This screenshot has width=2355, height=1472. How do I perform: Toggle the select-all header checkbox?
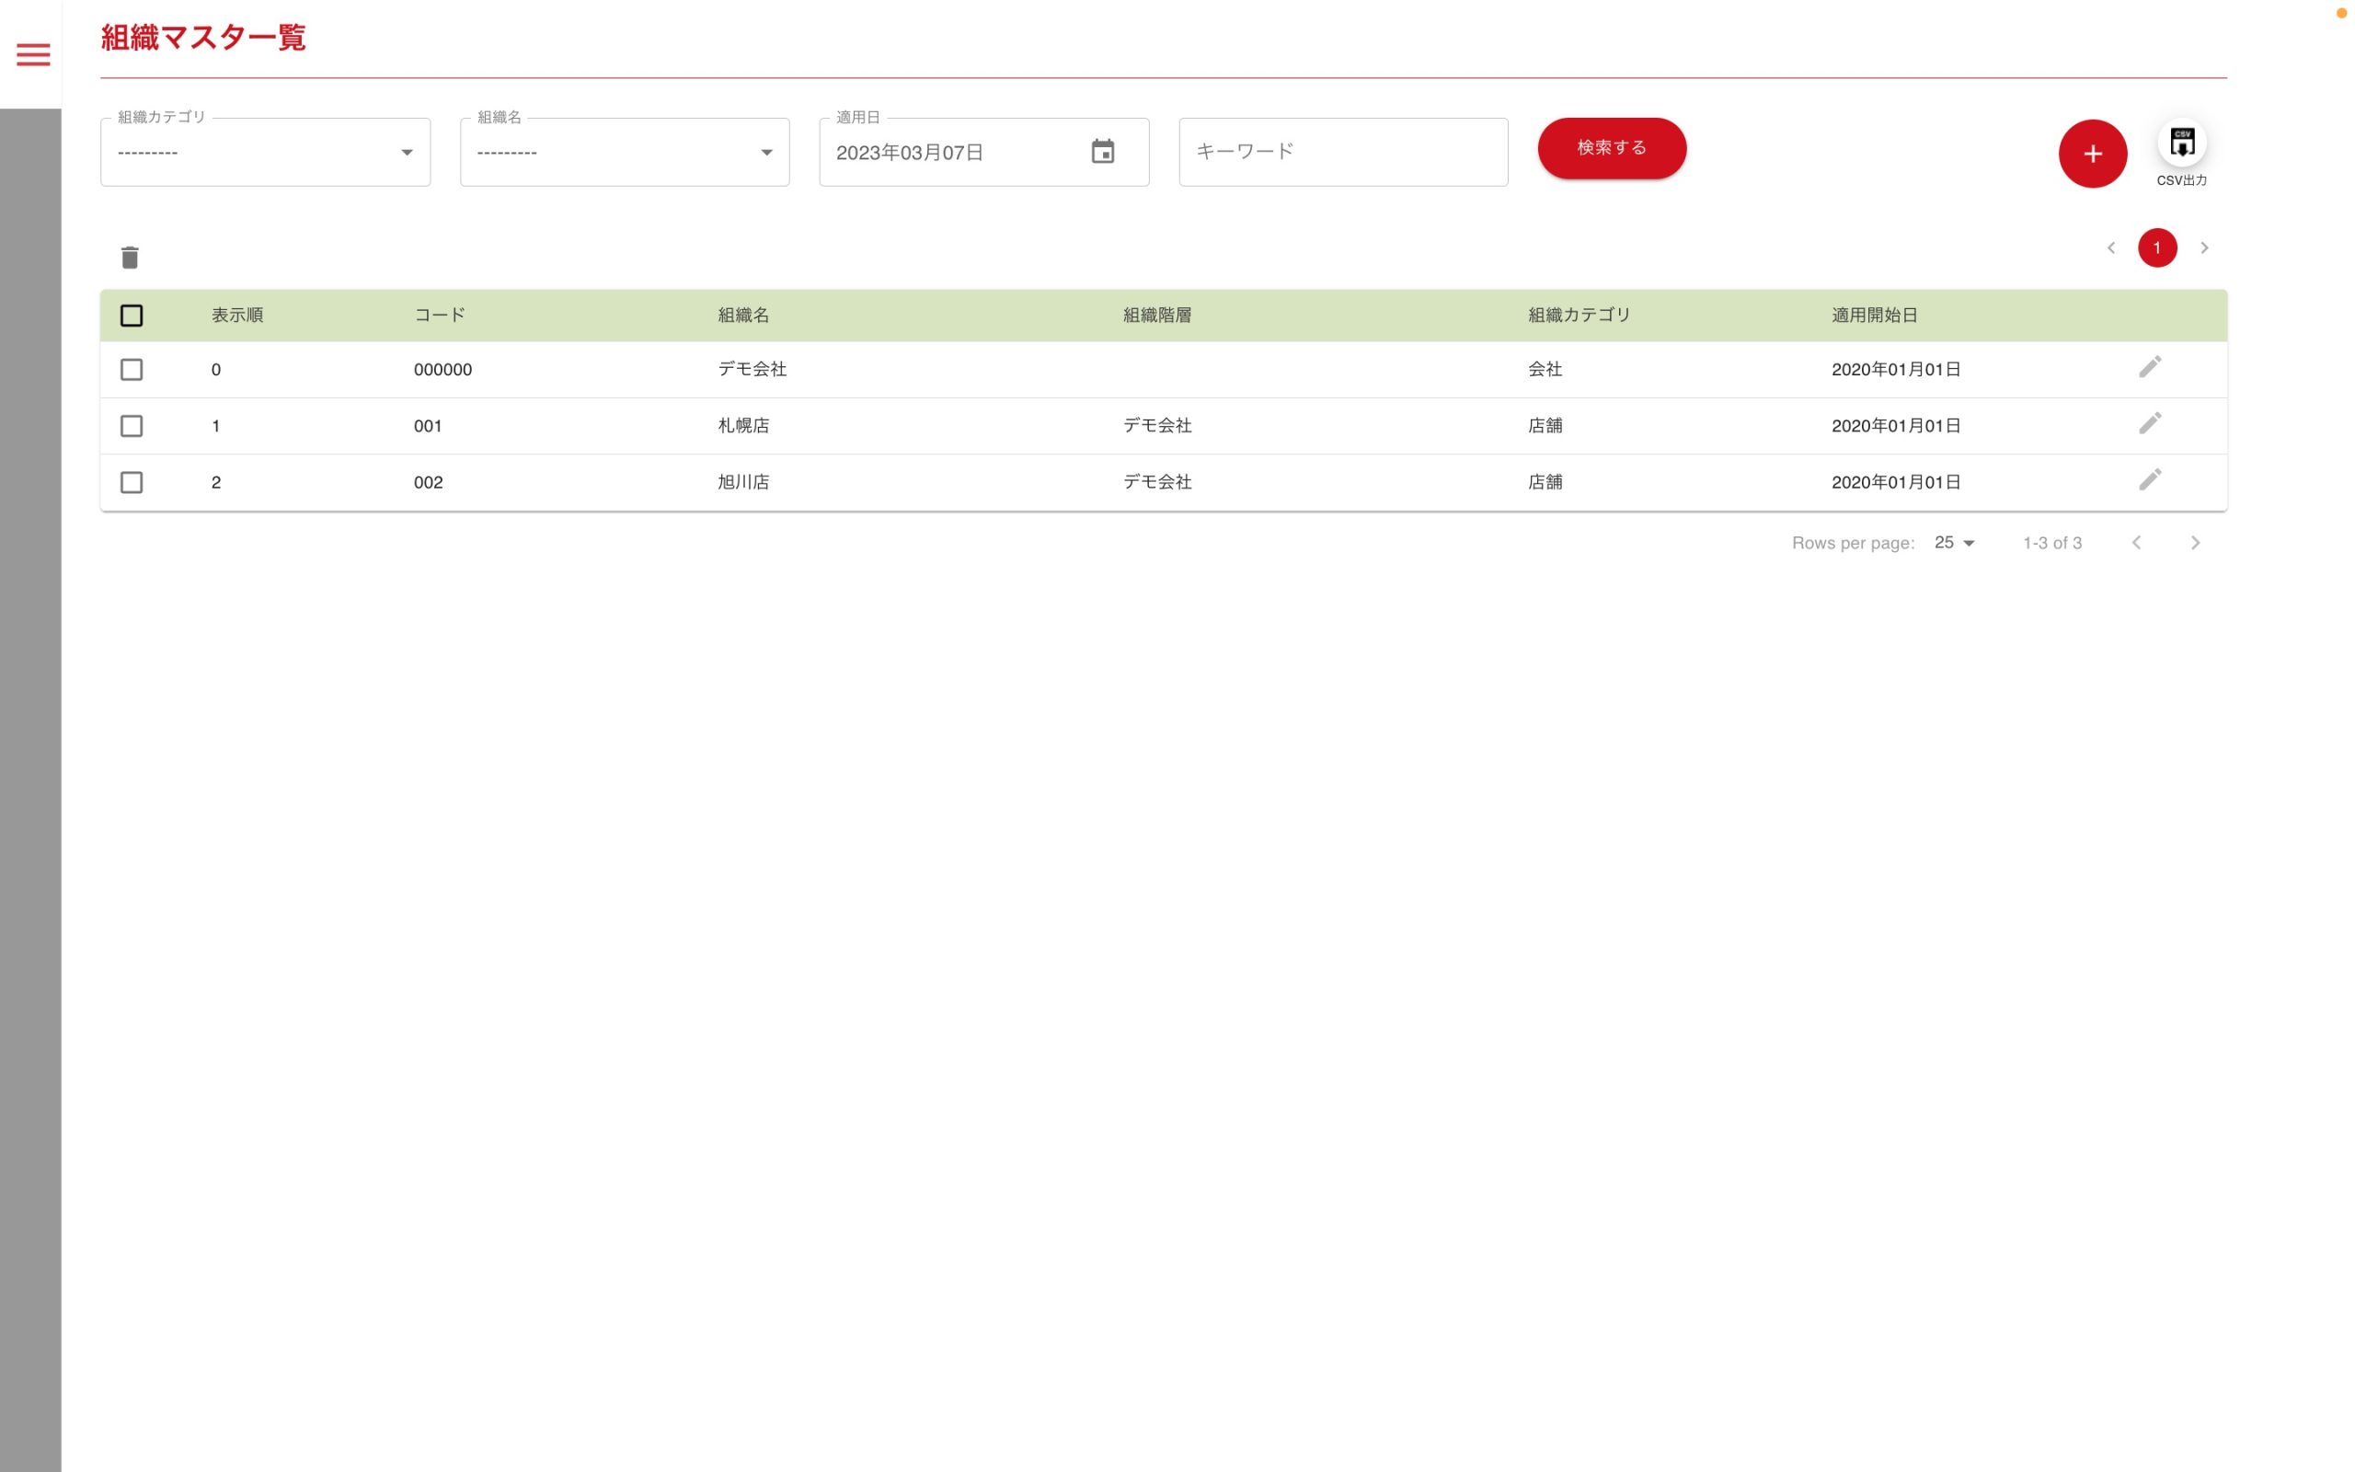click(x=132, y=316)
